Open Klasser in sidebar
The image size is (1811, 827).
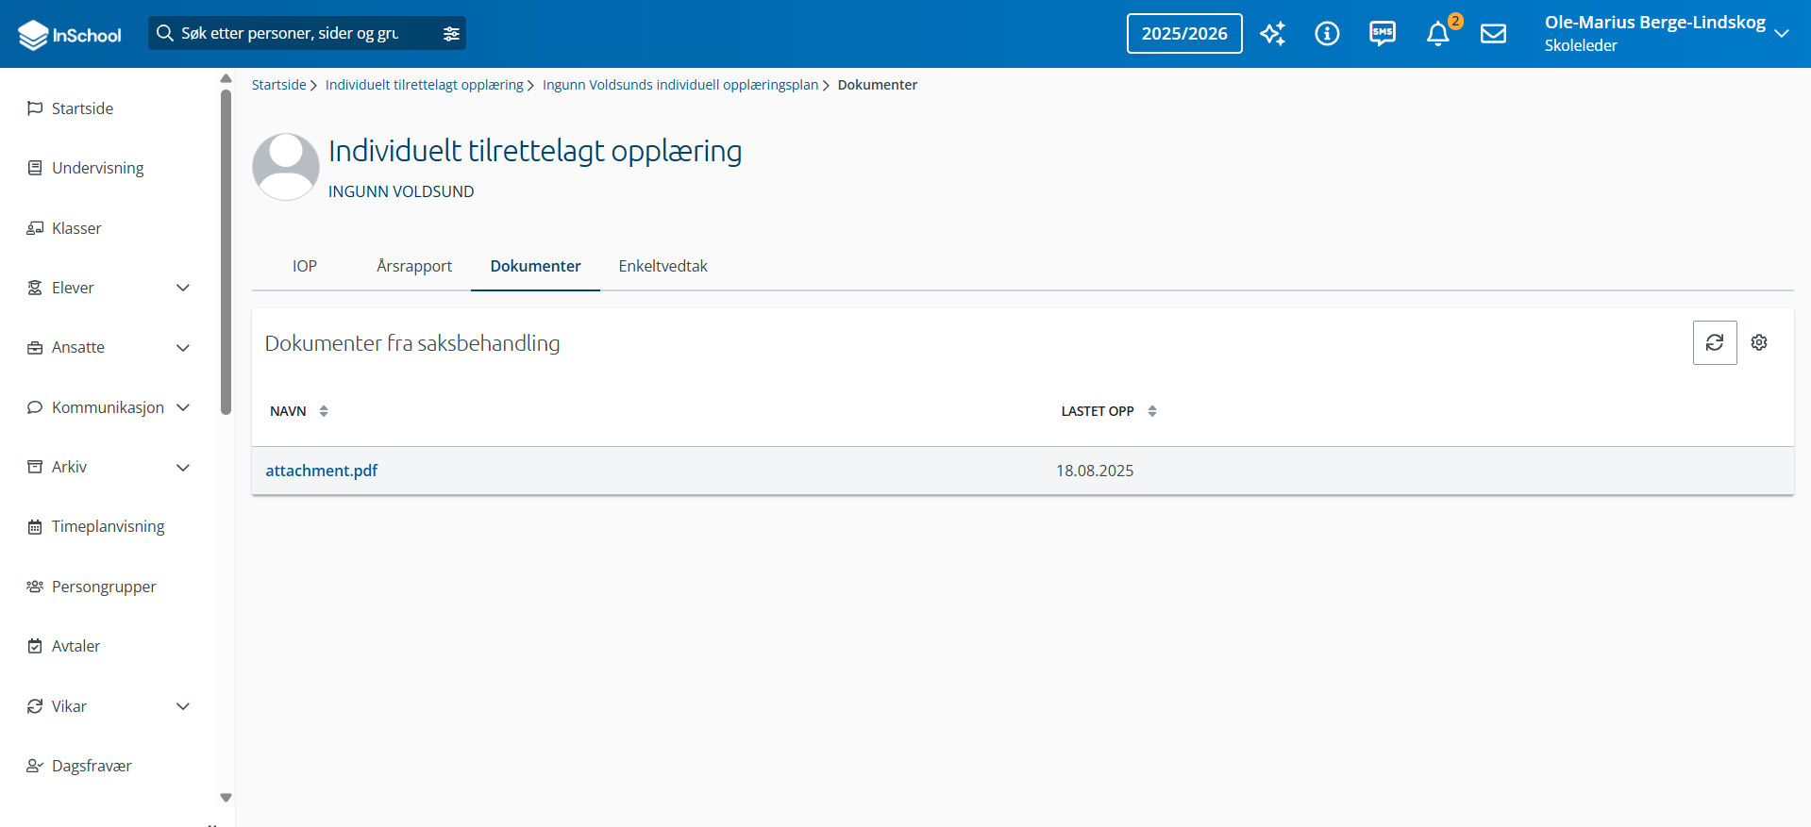pyautogui.click(x=76, y=228)
